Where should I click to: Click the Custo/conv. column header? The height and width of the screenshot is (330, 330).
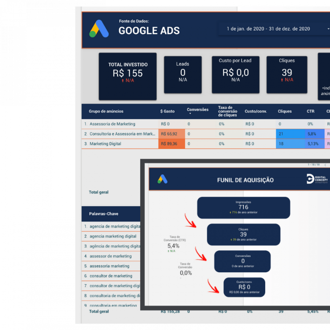pyautogui.click(x=256, y=111)
